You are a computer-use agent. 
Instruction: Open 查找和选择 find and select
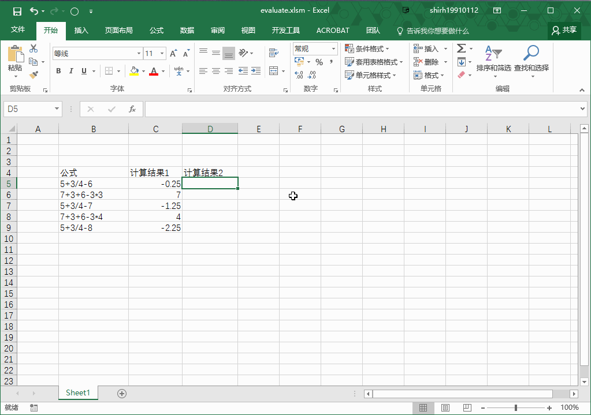click(531, 61)
